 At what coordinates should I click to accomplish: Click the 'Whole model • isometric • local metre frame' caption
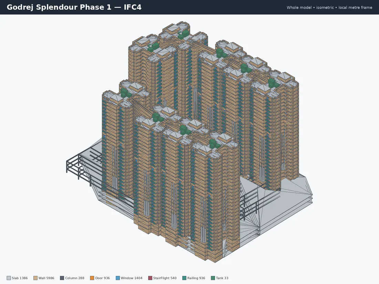tap(329, 8)
